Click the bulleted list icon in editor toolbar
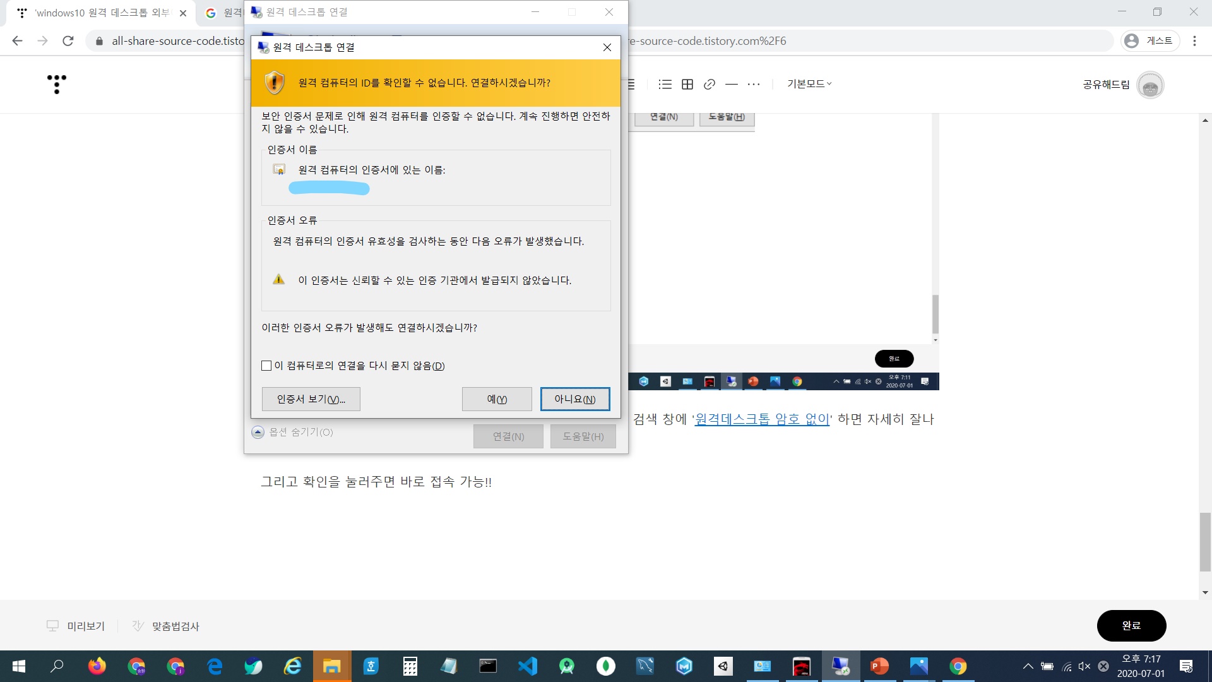 pos(665,84)
